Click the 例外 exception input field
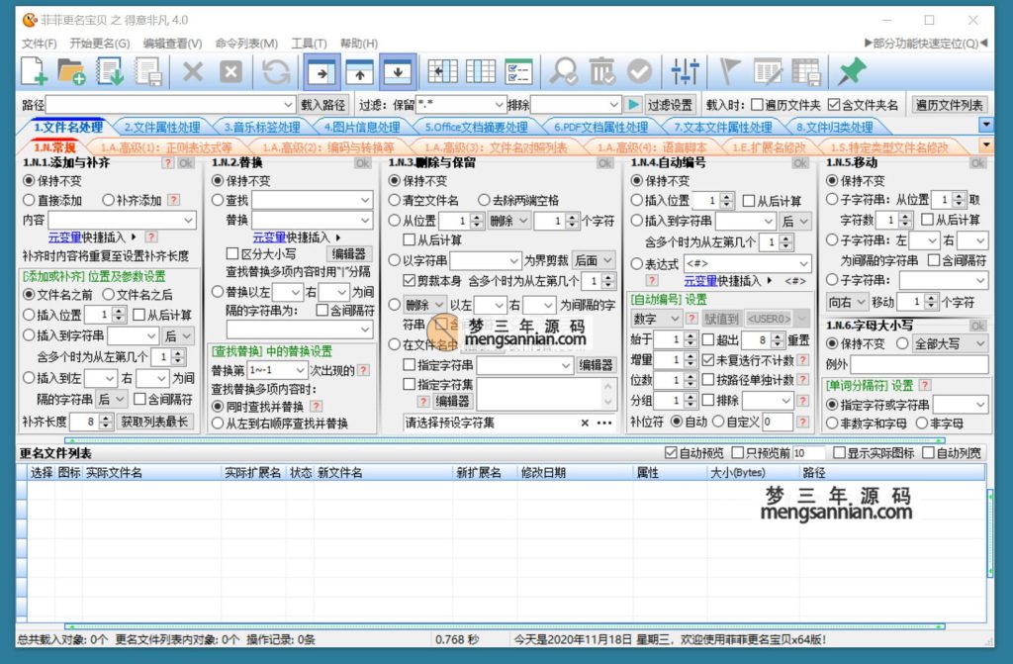 (919, 364)
